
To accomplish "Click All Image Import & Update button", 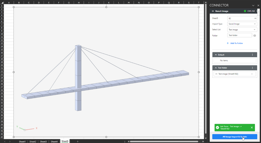I will point(235,137).
